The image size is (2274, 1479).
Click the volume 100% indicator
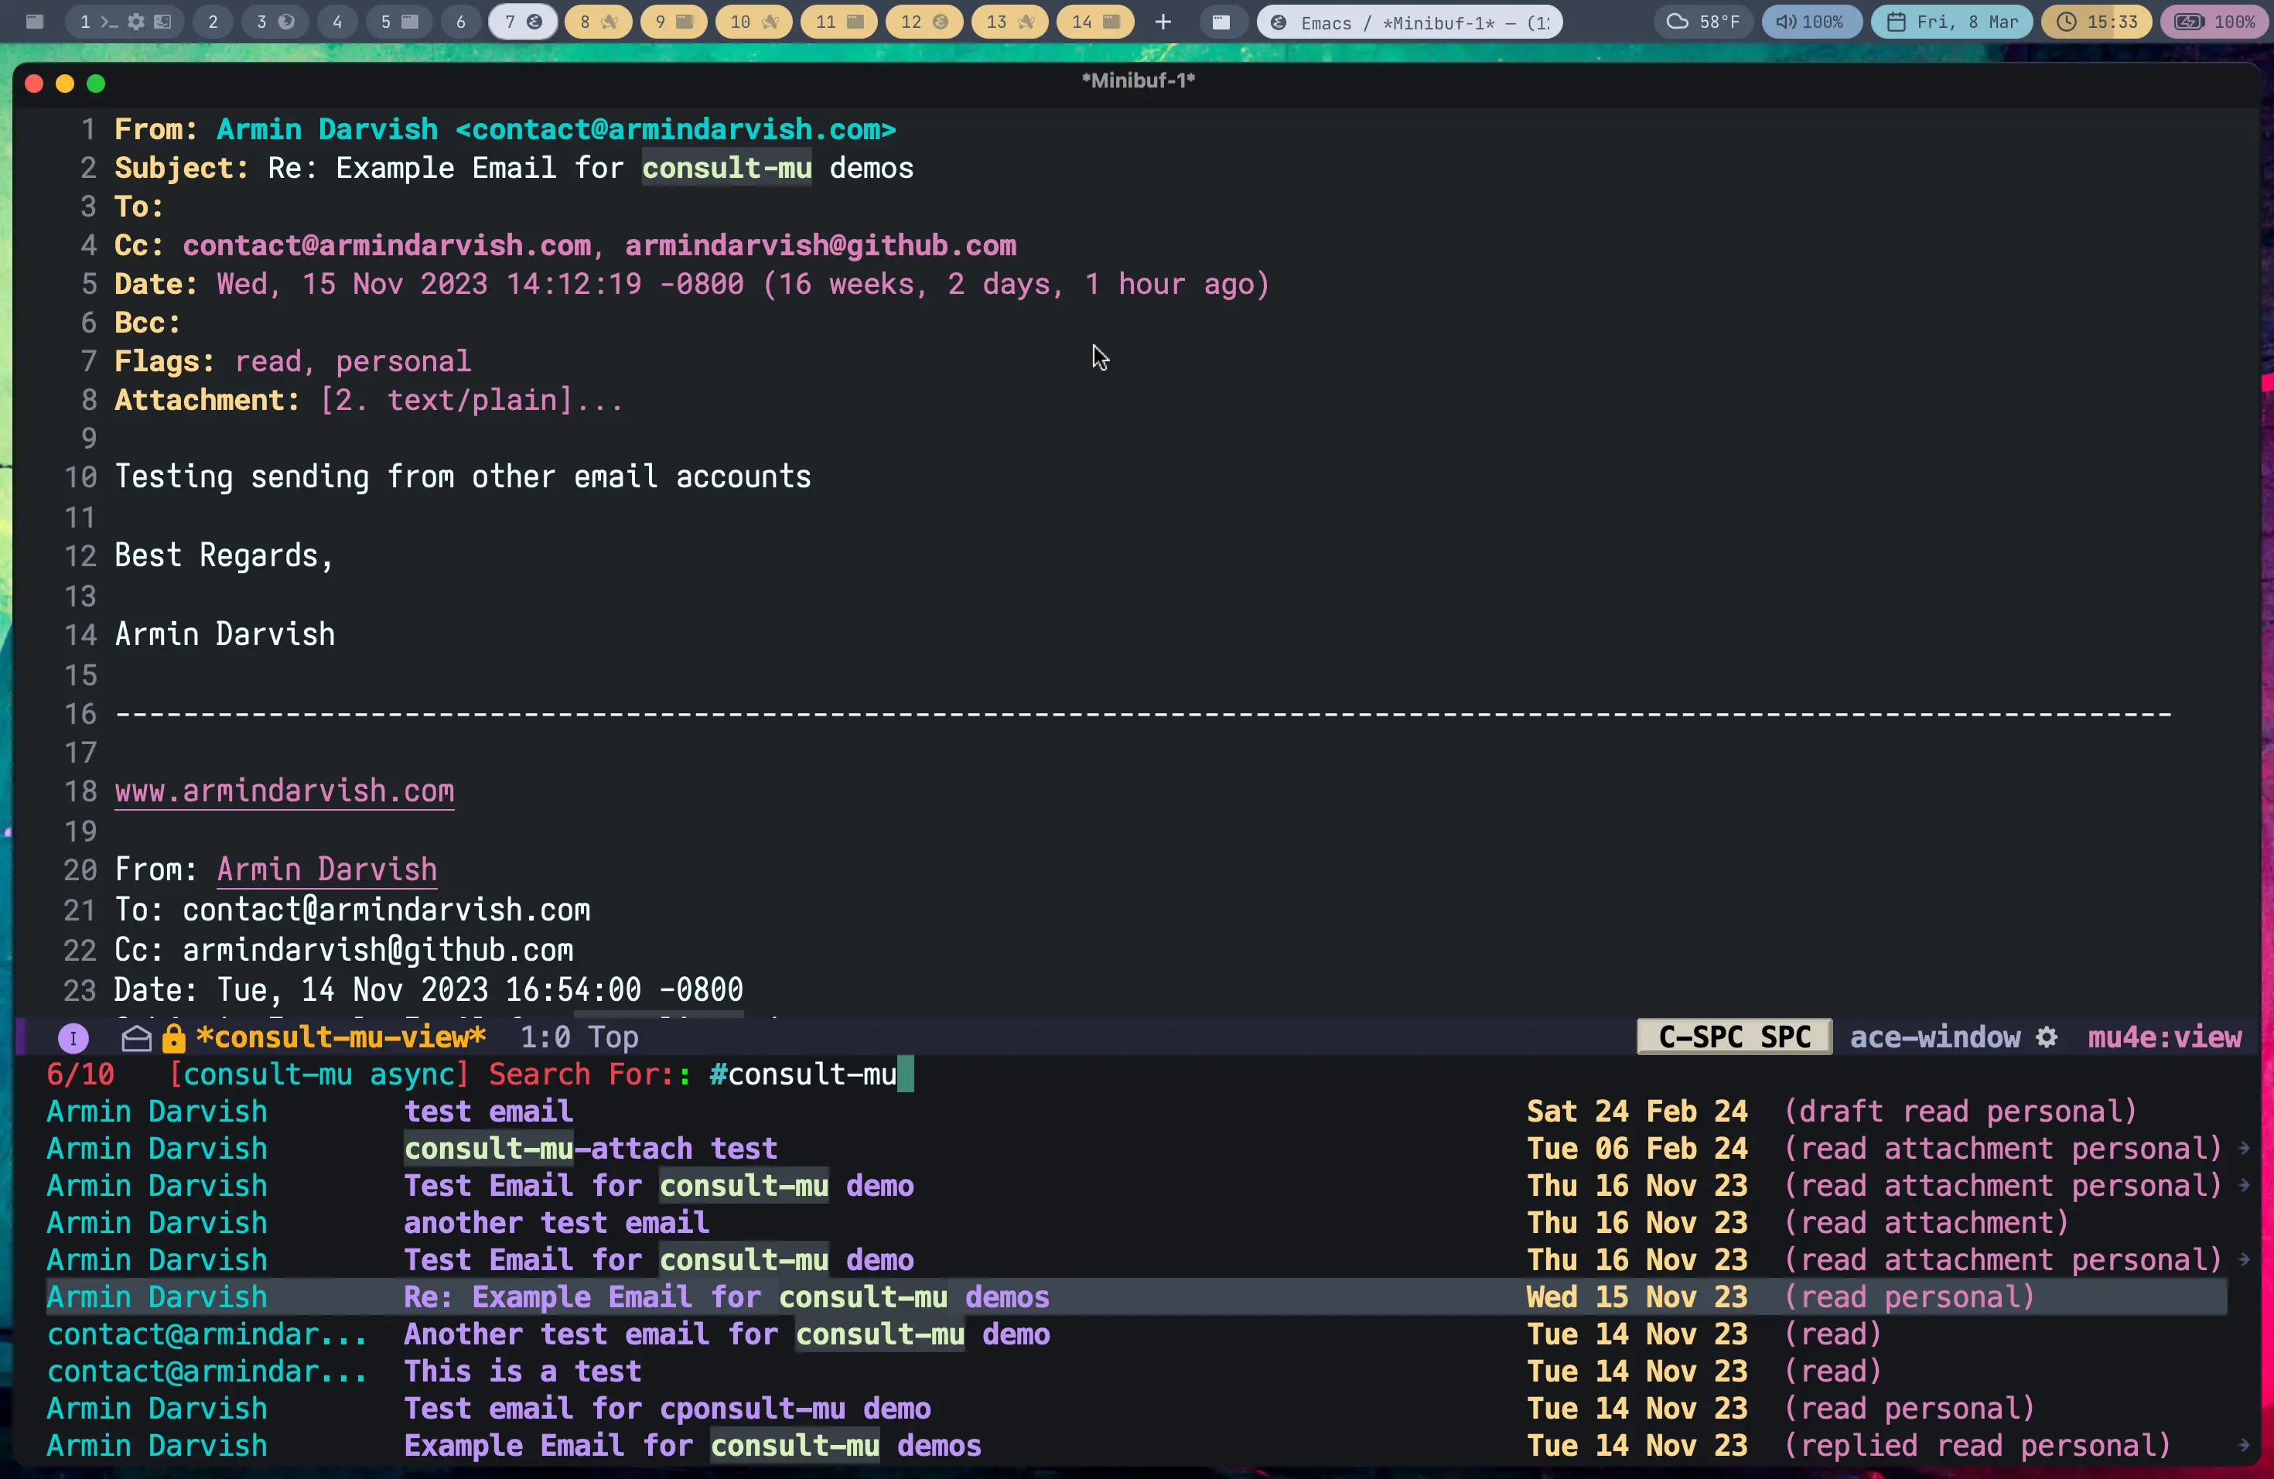tap(1811, 21)
